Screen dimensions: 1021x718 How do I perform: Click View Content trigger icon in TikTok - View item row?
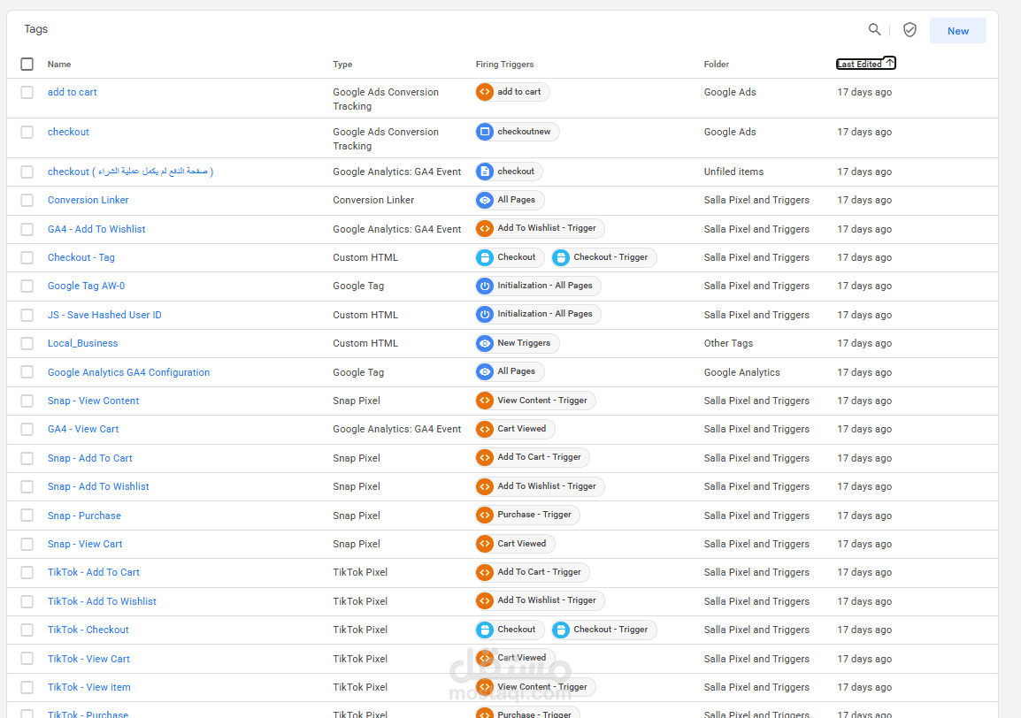click(x=485, y=687)
